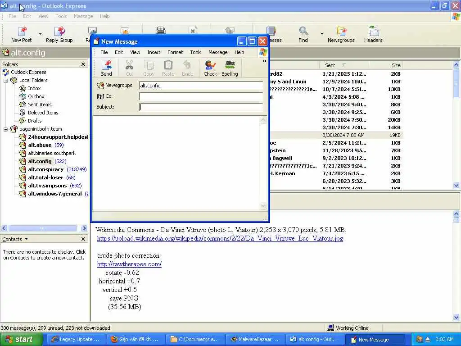Click the folder list scroll right arrow
Screen dimensions: 461x346
tap(84, 228)
